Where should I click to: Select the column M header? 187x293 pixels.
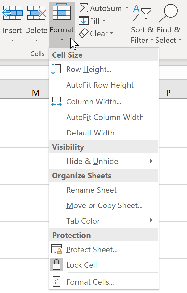tap(31, 93)
